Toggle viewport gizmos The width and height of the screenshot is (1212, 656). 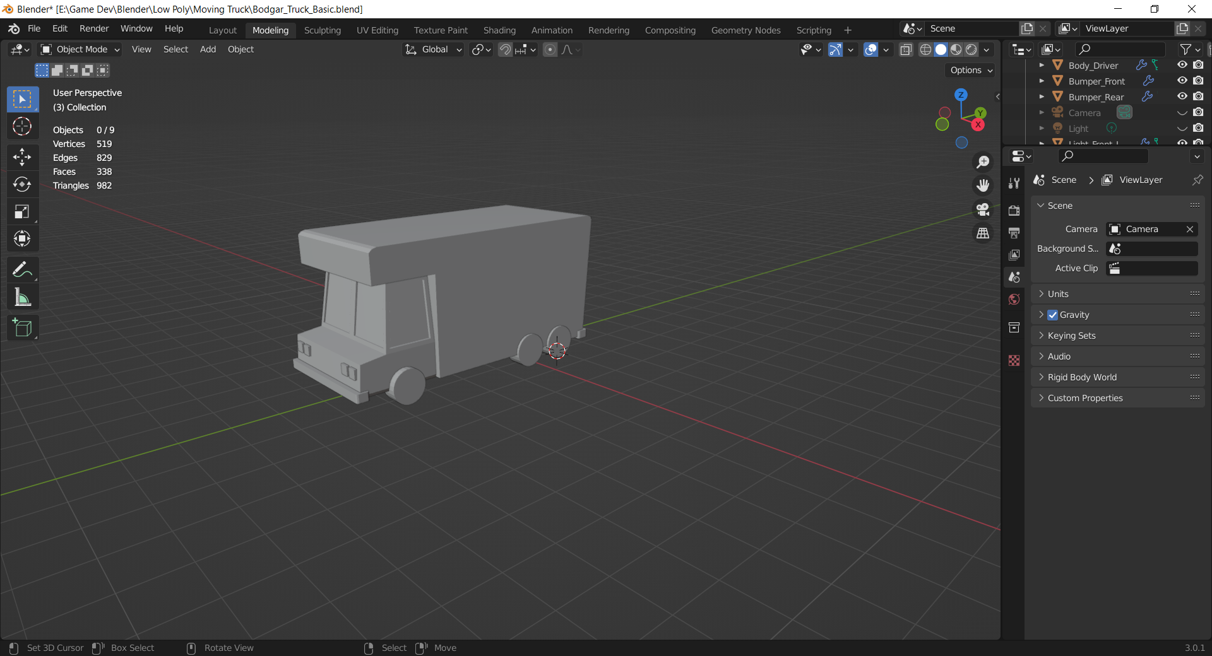pos(835,49)
